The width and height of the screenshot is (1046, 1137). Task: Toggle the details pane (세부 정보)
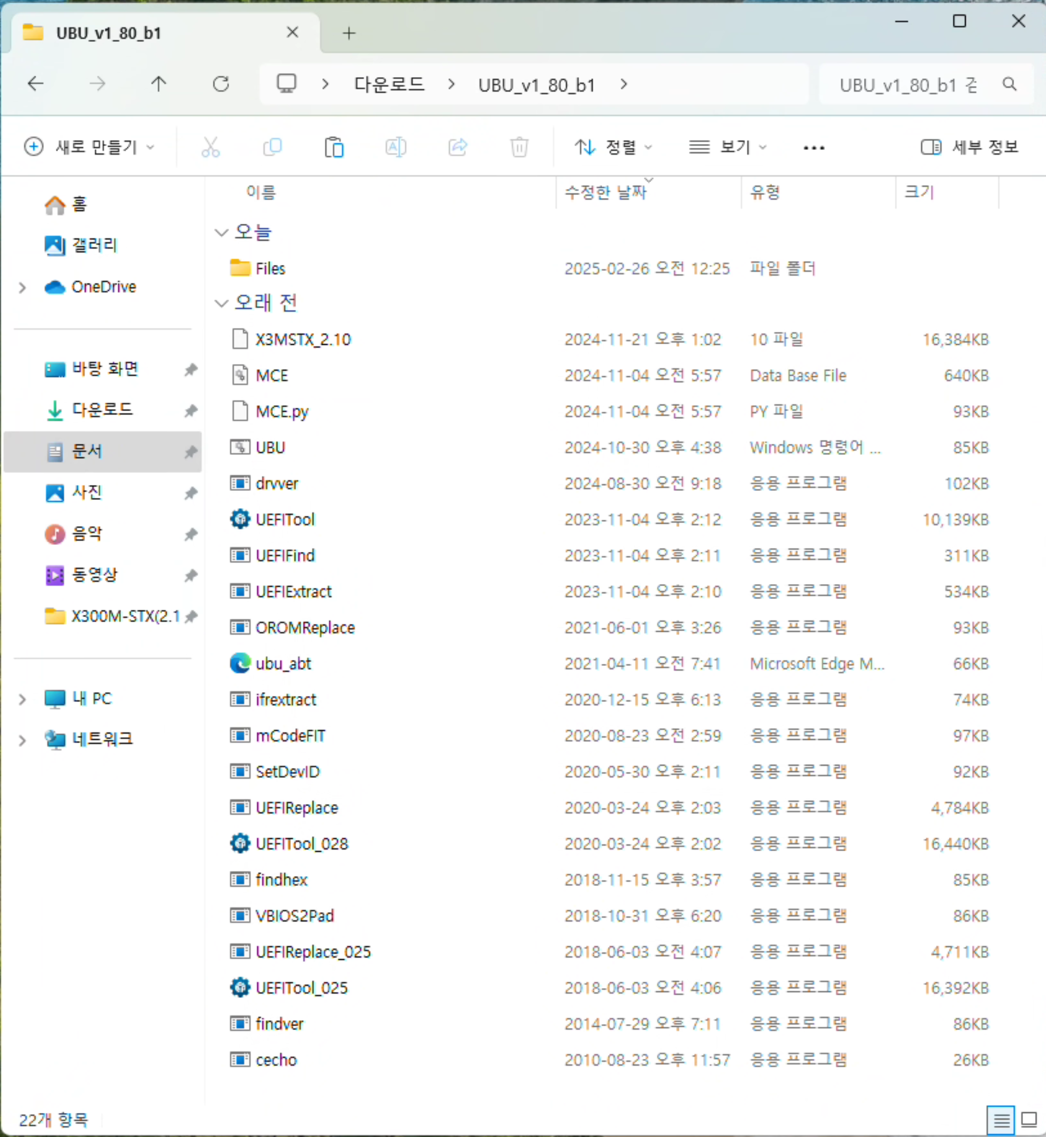click(x=969, y=147)
